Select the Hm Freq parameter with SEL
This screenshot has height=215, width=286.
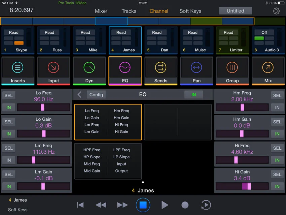277,95
